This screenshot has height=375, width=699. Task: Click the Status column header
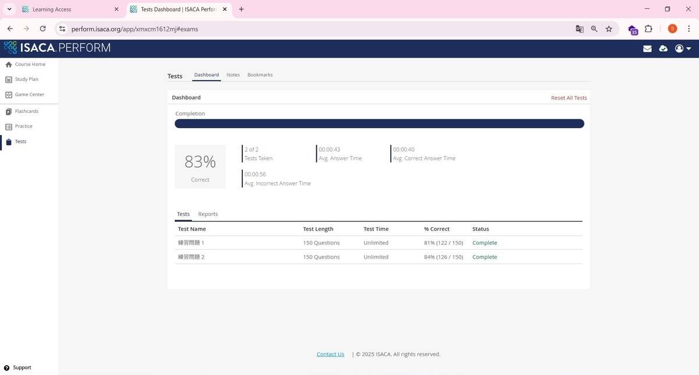(x=481, y=229)
